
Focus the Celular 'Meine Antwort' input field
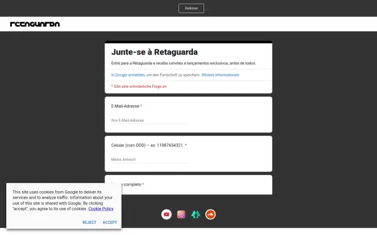tap(150, 159)
